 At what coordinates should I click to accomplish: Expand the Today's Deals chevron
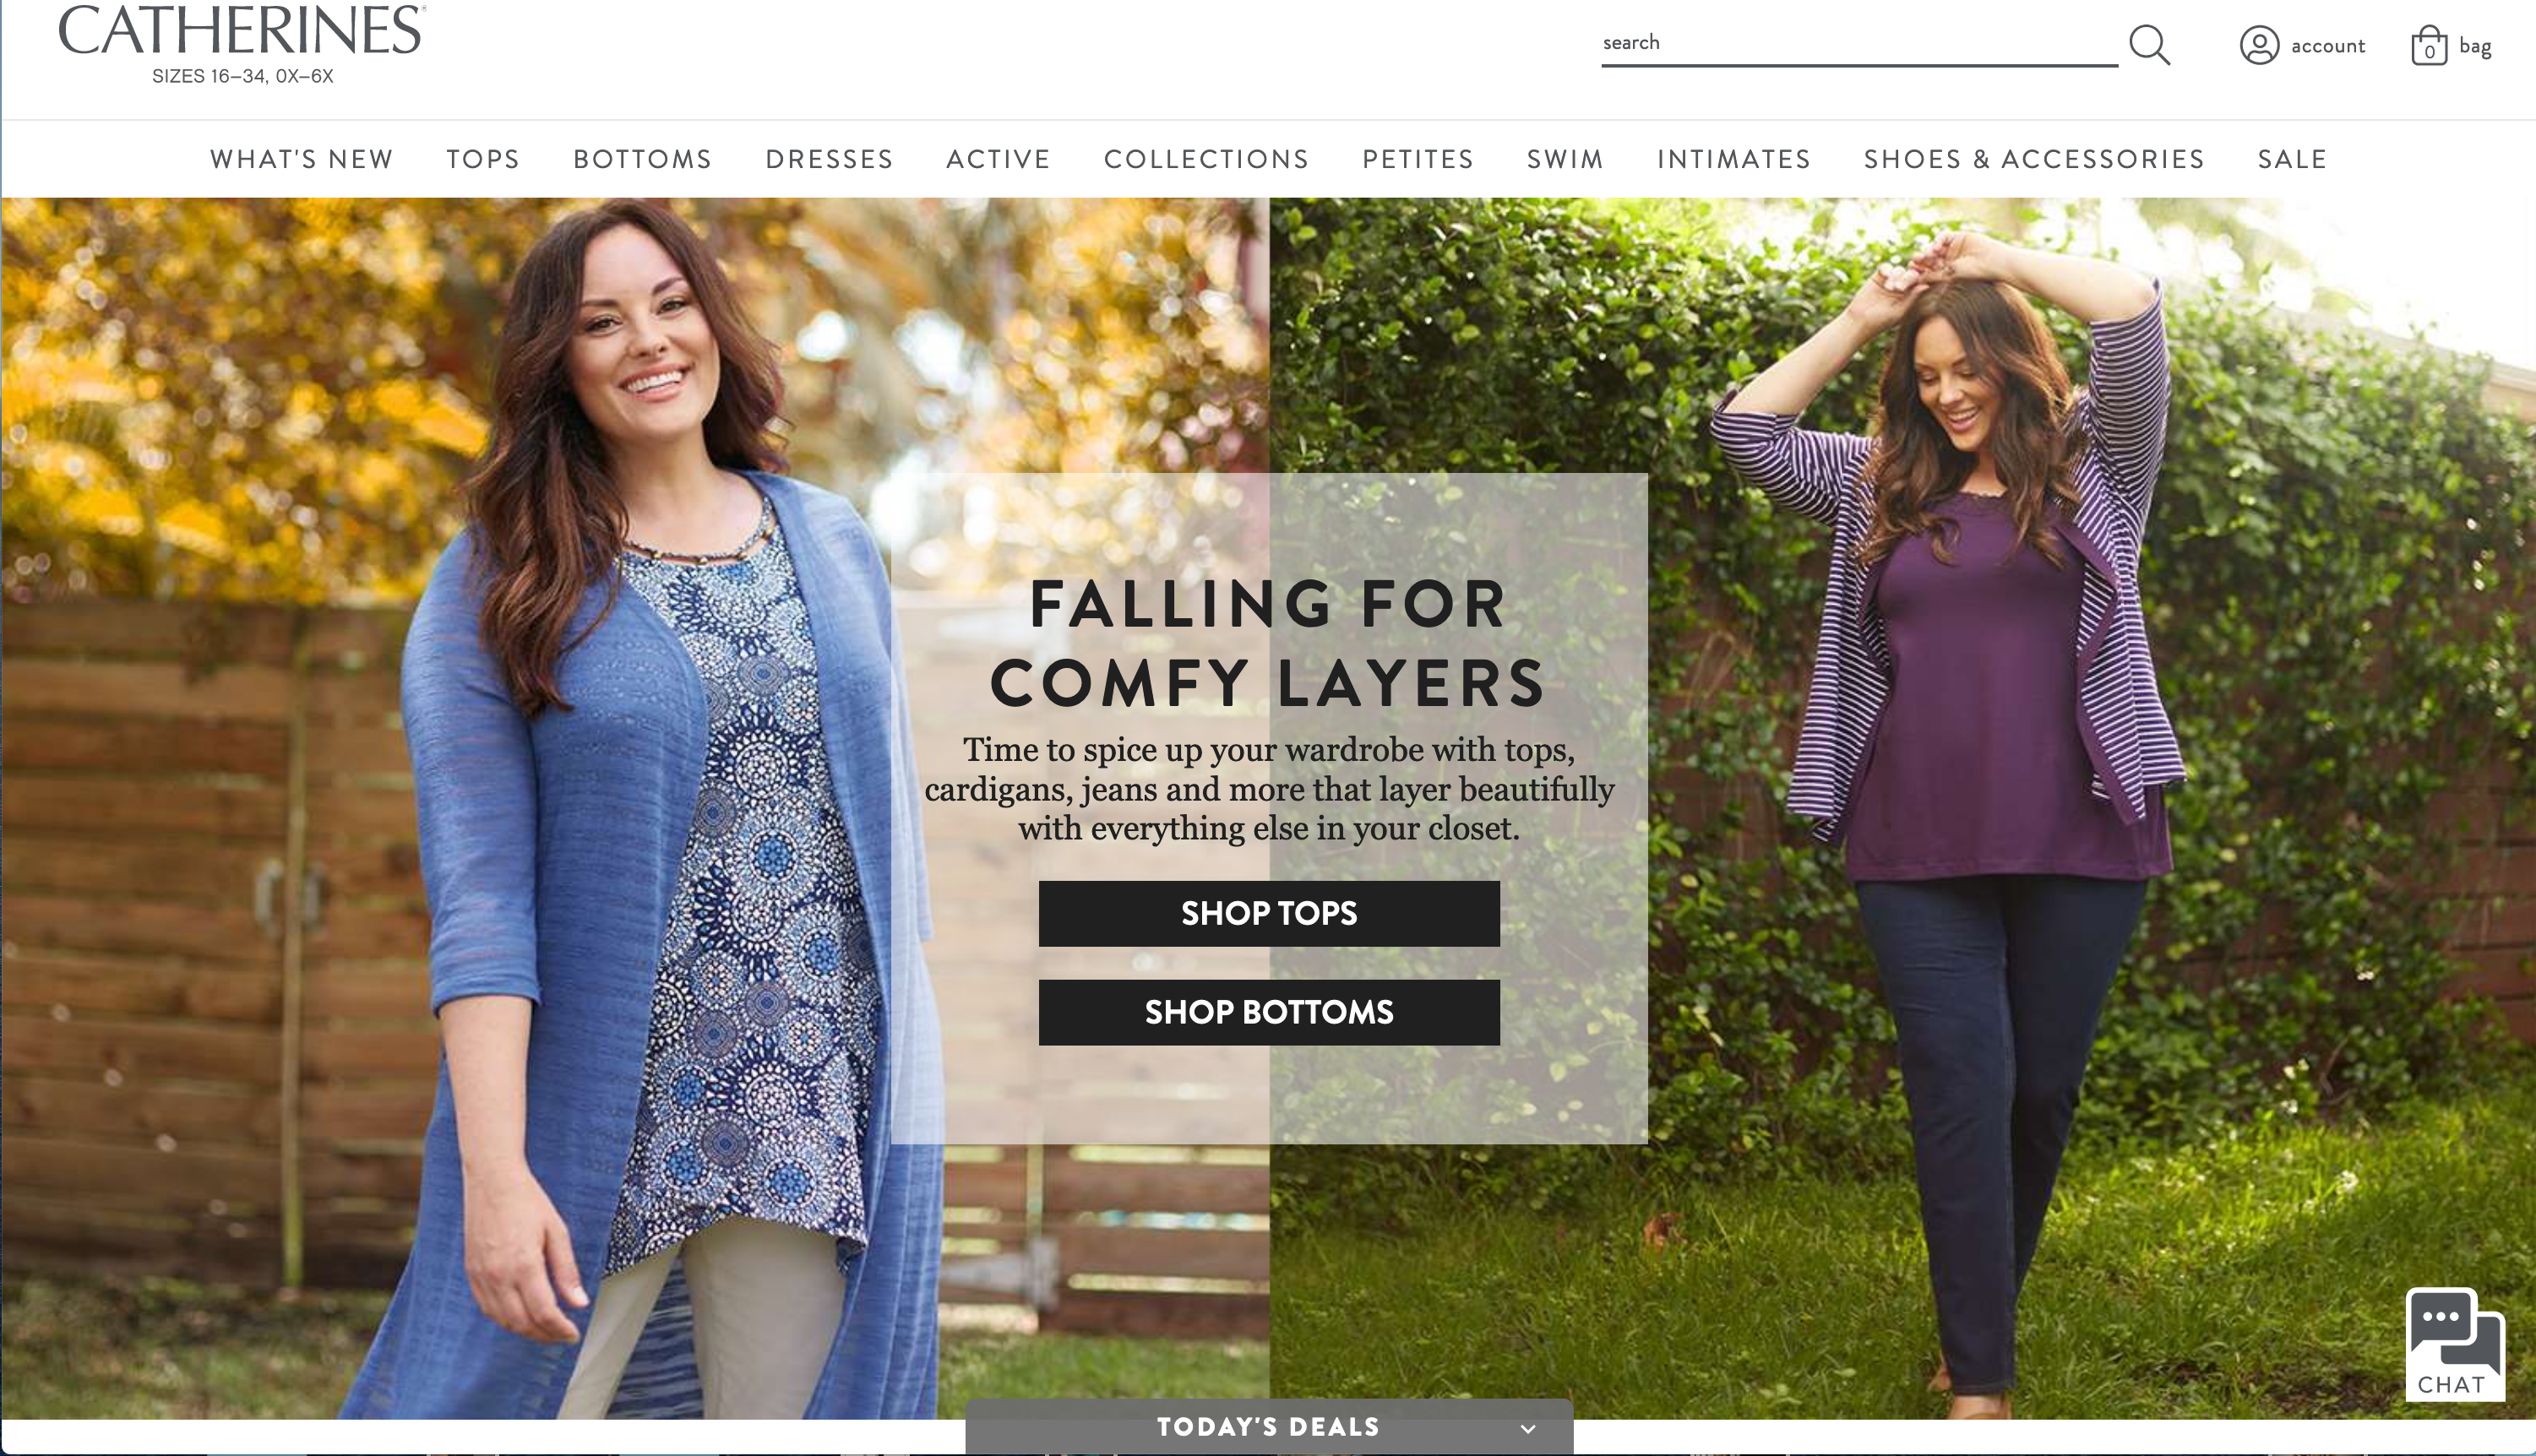click(1527, 1428)
